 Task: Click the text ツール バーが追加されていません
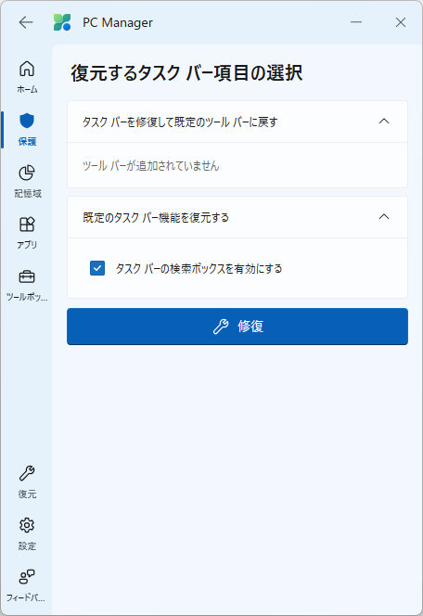pyautogui.click(x=150, y=166)
